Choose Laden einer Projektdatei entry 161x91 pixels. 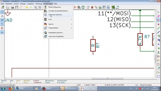point(58,36)
